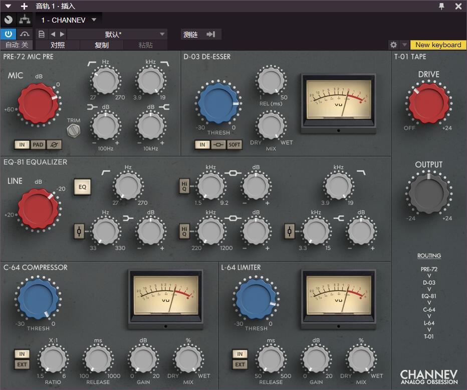
Task: Expand the 1 - CHANNEV plugin selector
Action: [x=69, y=20]
